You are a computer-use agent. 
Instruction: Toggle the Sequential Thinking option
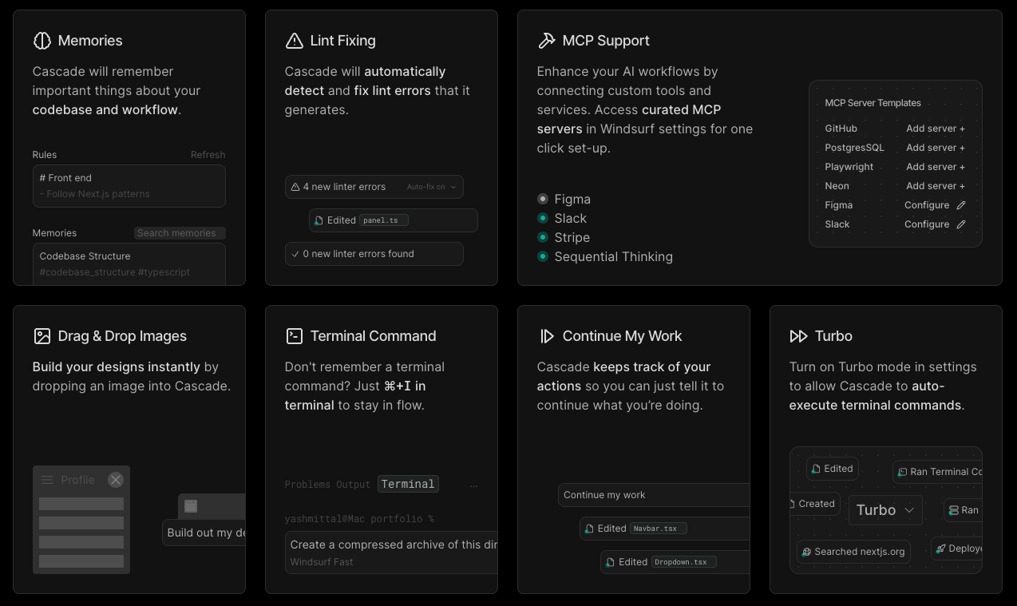point(543,256)
